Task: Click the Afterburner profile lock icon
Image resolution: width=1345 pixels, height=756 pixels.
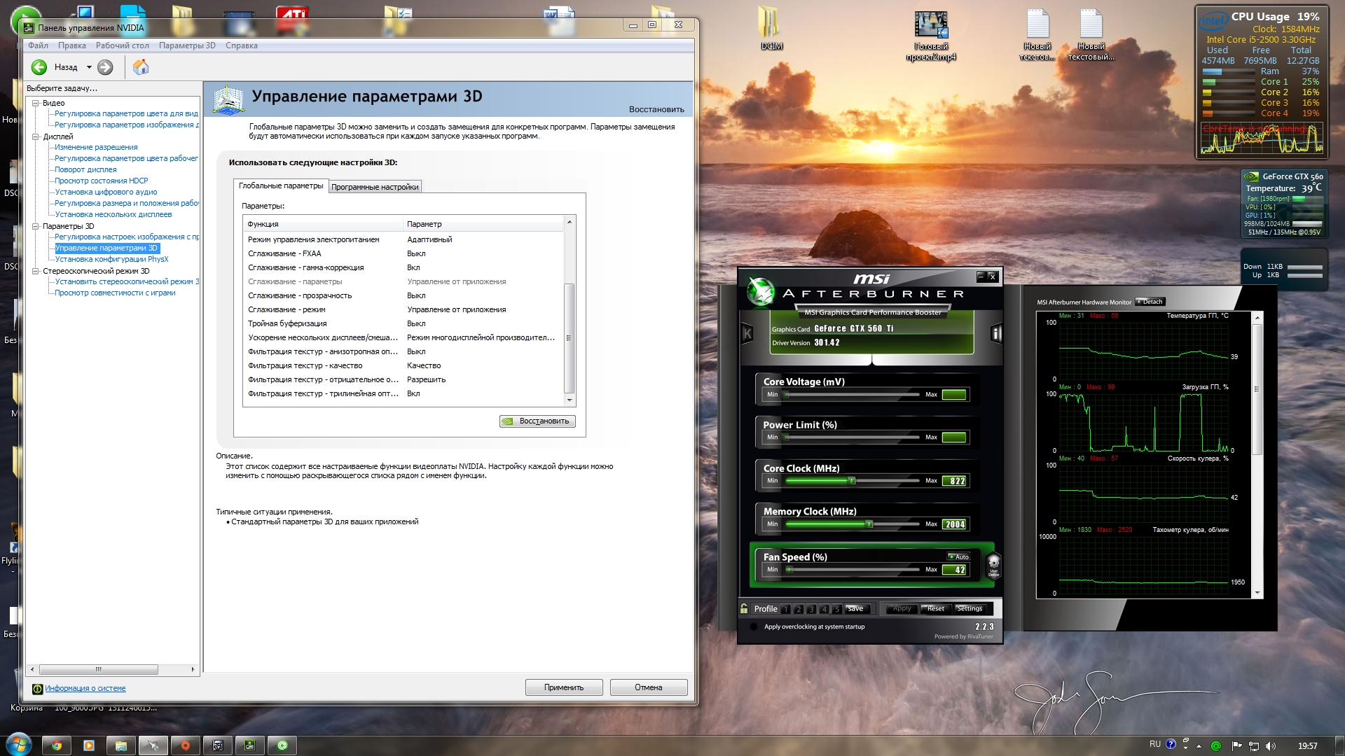Action: 744,608
